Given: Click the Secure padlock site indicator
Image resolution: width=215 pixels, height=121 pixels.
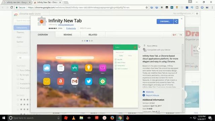Looking at the screenshot, I should [x=20, y=7].
